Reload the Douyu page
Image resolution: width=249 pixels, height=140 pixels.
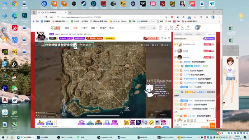click(x=46, y=17)
